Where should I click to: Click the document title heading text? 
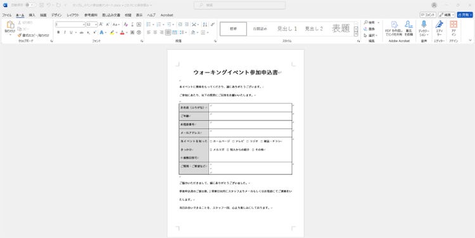tap(236, 73)
